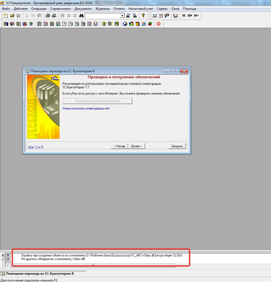Click the 'Не удалось обнаружить компоненту v7plus.dll!' message
The width and height of the screenshot is (271, 282).
tap(53, 259)
